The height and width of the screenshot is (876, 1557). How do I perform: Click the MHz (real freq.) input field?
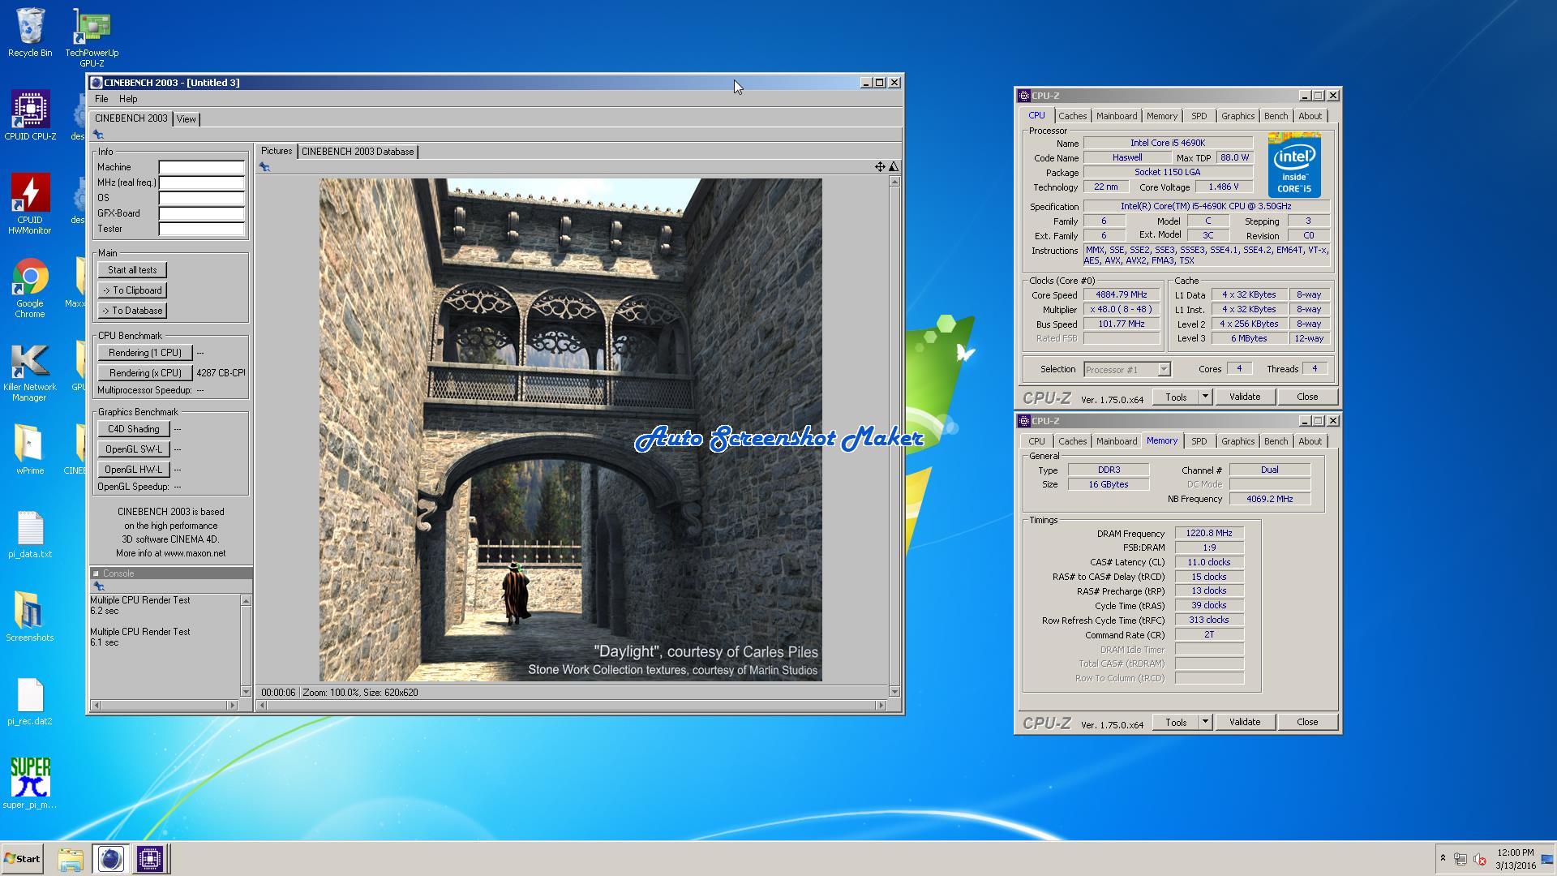click(201, 182)
